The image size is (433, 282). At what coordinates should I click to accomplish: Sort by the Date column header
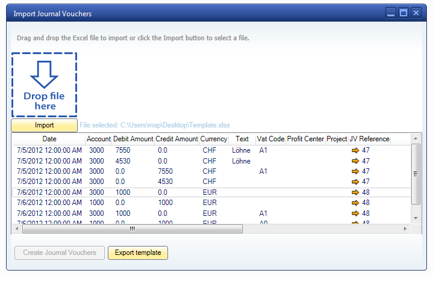49,139
